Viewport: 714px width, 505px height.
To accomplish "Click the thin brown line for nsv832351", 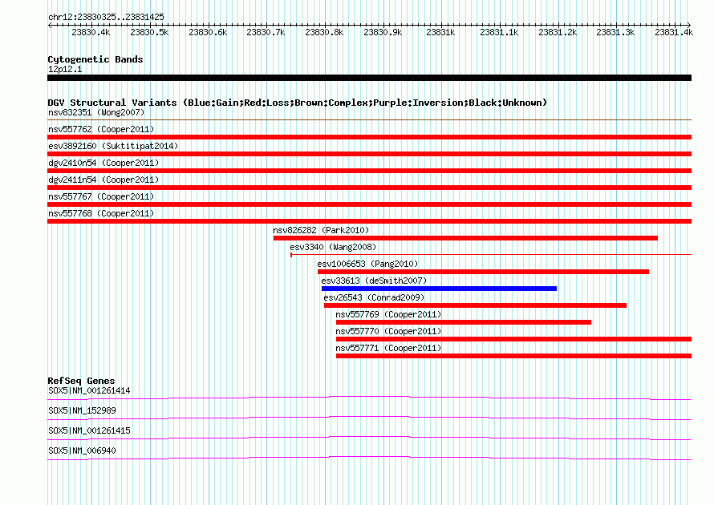I will pos(369,119).
